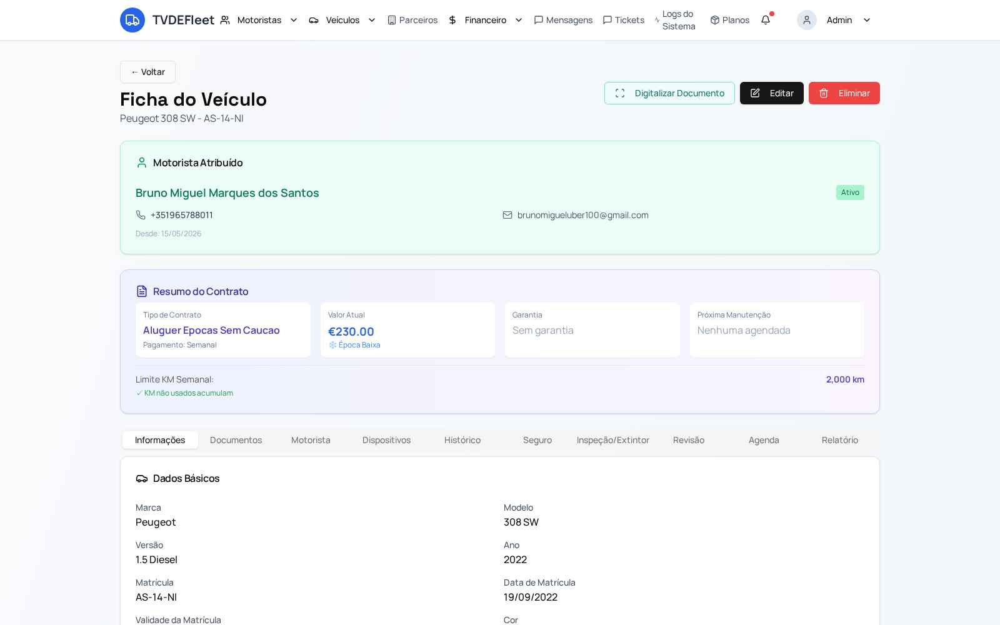Switch to the Revisão tab
This screenshot has width=1000, height=625.
(x=689, y=440)
